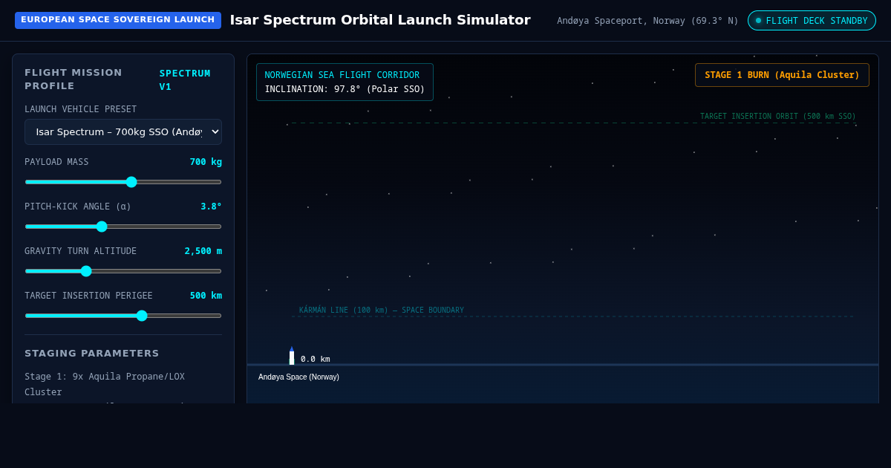Click the Stage 1: 9x Aquila Propane/LOX text
891x468 pixels.
[105, 384]
